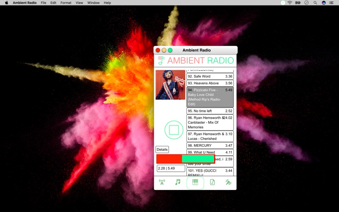Click the AMBIENT RADIO header title
This screenshot has height=212, width=339.
tap(200, 60)
